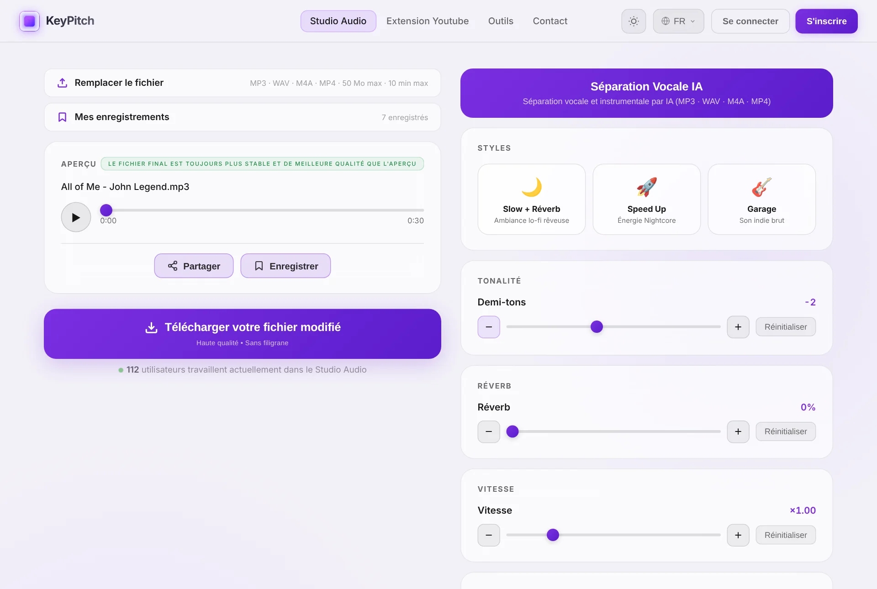This screenshot has width=877, height=589.
Task: Increase Demi-tons with the plus button
Action: click(x=738, y=327)
